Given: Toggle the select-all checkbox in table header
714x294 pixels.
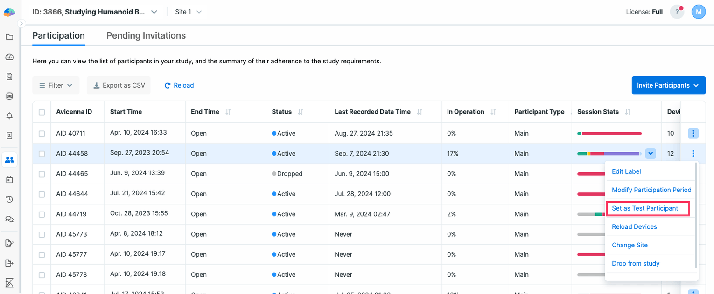Looking at the screenshot, I should tap(42, 112).
